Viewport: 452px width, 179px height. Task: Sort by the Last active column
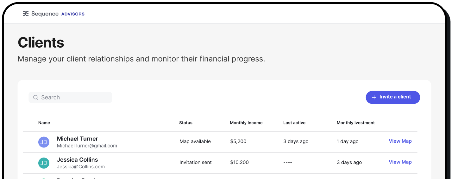click(294, 123)
